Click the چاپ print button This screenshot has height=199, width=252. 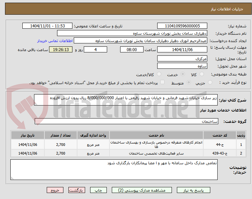coord(98,190)
